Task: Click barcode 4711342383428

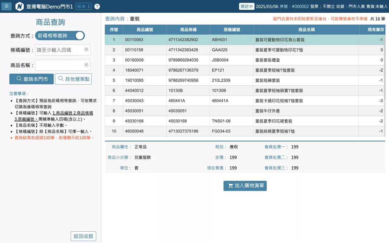Action: tap(183, 50)
